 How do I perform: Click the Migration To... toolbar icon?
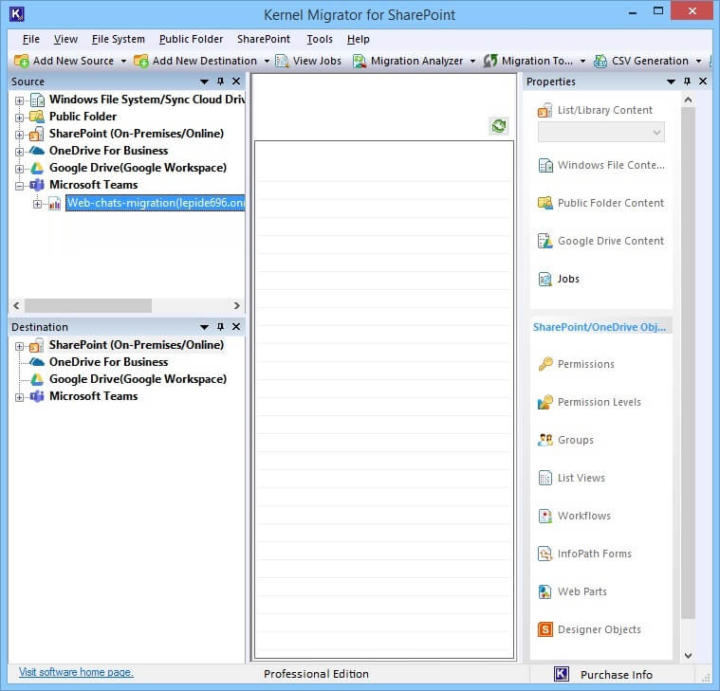pyautogui.click(x=490, y=61)
